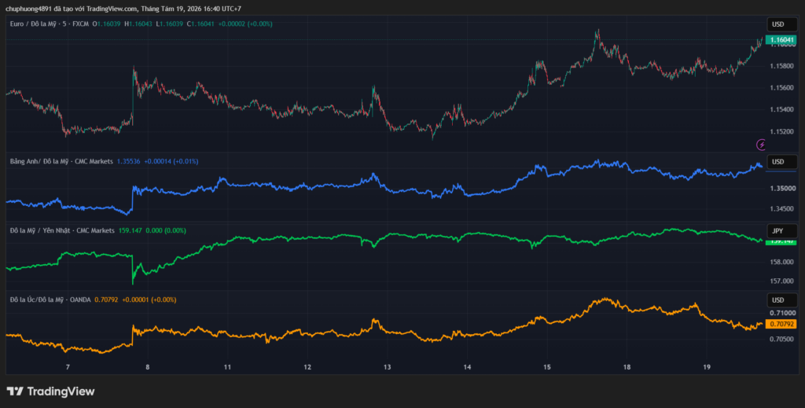Image resolution: width=805 pixels, height=408 pixels.
Task: Click the +0.00014 (+0.01%) change text
Action: [171, 161]
